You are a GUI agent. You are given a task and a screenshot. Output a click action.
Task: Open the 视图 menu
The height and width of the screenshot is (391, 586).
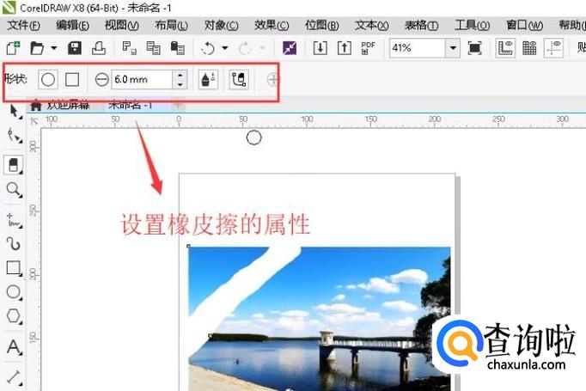point(122,26)
